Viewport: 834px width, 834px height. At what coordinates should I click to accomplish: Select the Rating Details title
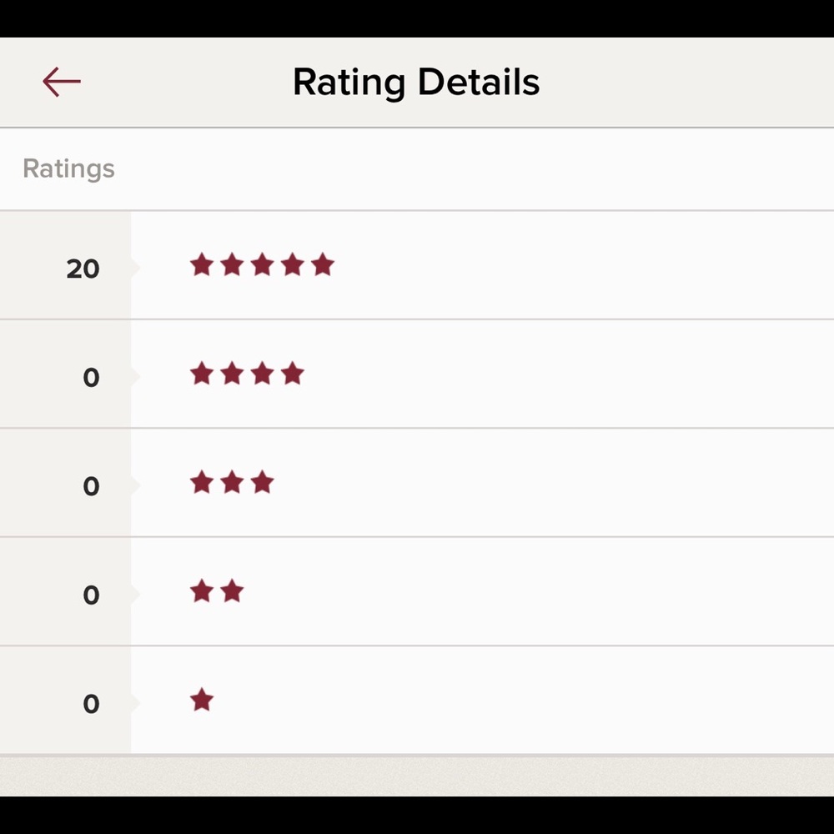point(415,81)
